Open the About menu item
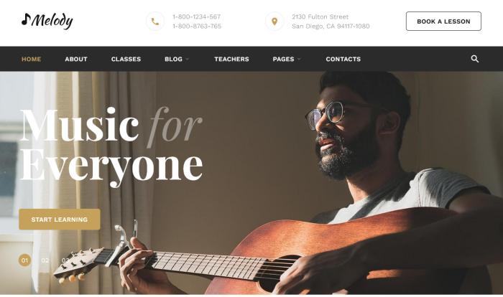 [76, 59]
